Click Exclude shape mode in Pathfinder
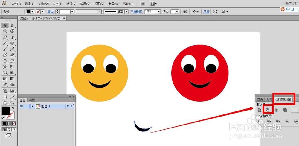The height and width of the screenshot is (146, 299). pos(285,110)
